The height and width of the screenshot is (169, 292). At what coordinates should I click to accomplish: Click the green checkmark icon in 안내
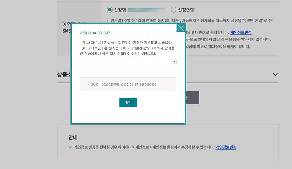[70, 147]
